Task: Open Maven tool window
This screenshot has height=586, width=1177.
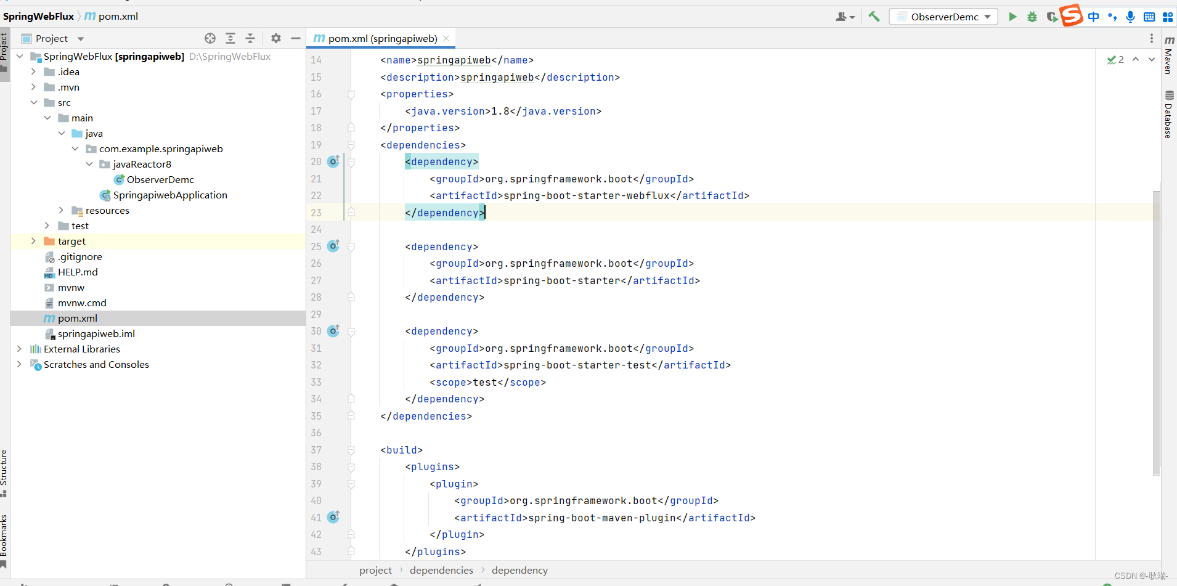Action: pyautogui.click(x=1169, y=55)
